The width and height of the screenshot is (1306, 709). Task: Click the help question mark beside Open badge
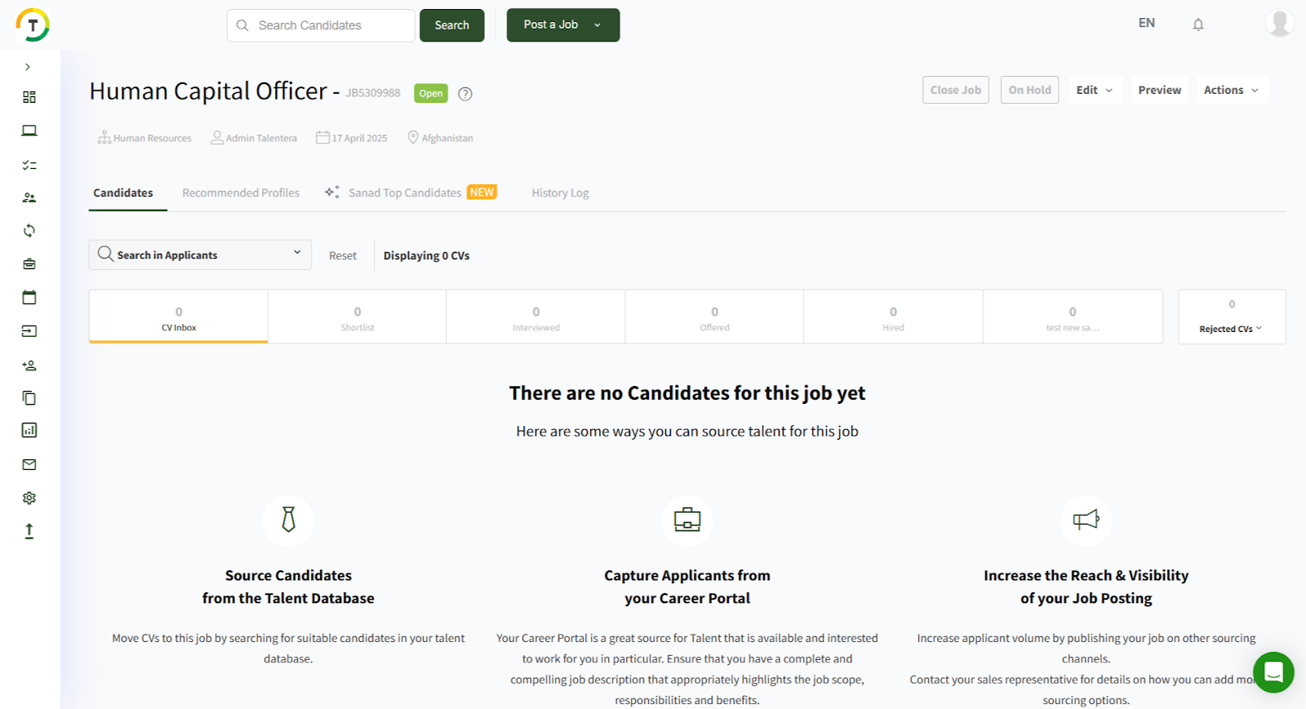pyautogui.click(x=465, y=94)
